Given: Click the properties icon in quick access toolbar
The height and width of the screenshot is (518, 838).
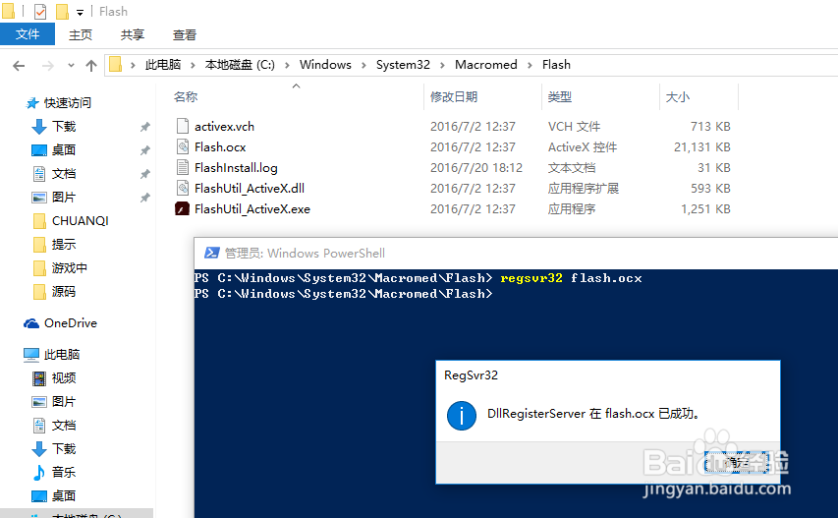Looking at the screenshot, I should tap(40, 11).
